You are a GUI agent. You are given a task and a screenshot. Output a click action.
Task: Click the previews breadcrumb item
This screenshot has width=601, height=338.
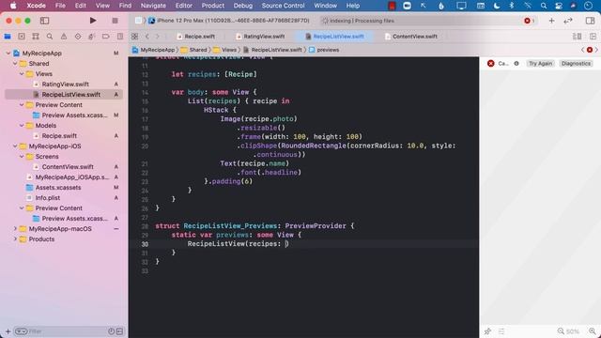(x=324, y=50)
